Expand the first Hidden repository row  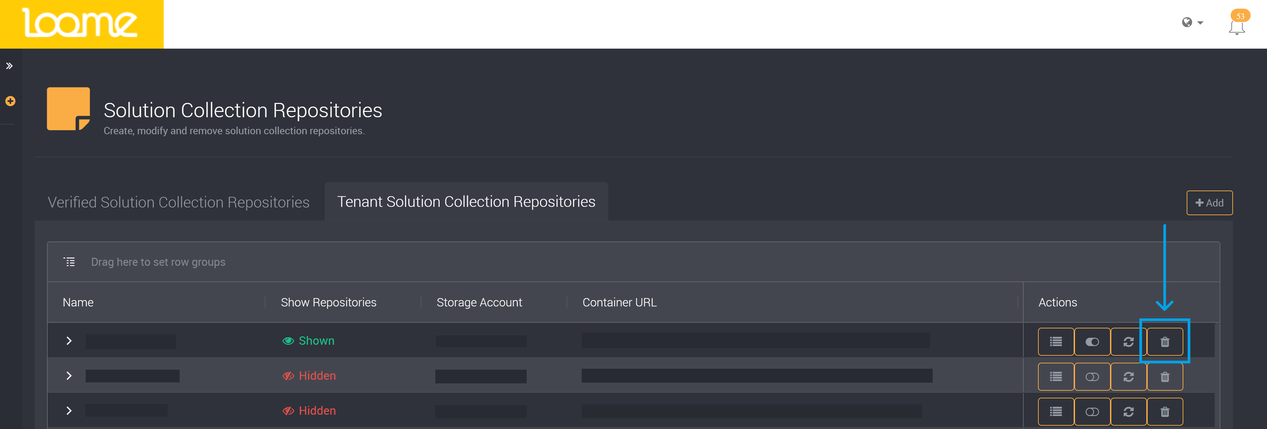coord(69,375)
